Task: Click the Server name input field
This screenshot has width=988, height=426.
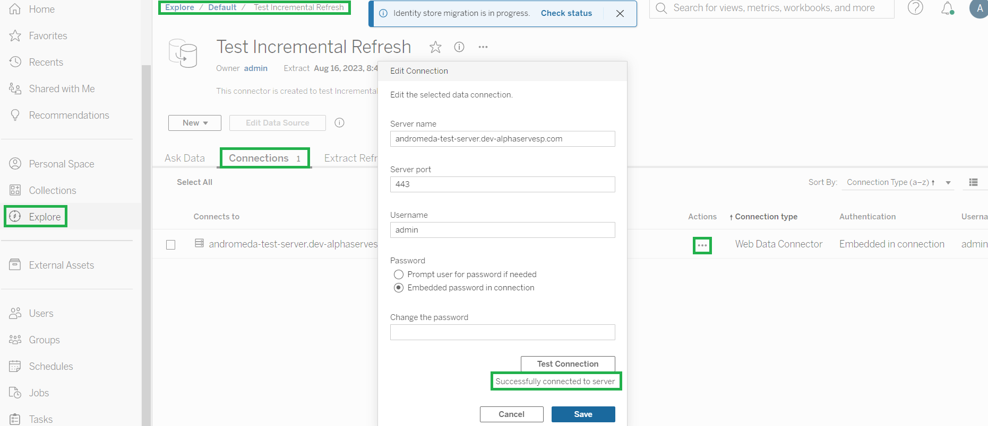Action: tap(502, 139)
